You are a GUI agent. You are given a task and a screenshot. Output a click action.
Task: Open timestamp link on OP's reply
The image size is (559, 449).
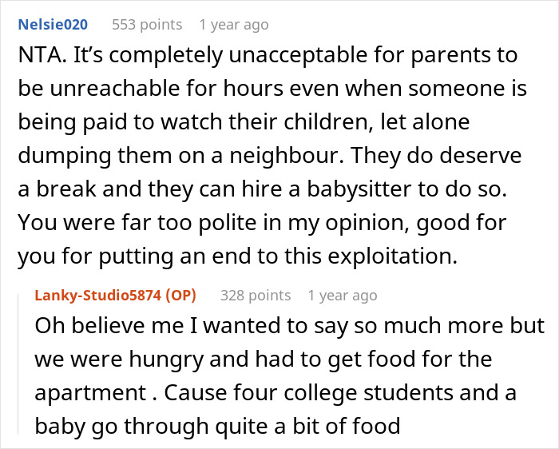tap(342, 296)
